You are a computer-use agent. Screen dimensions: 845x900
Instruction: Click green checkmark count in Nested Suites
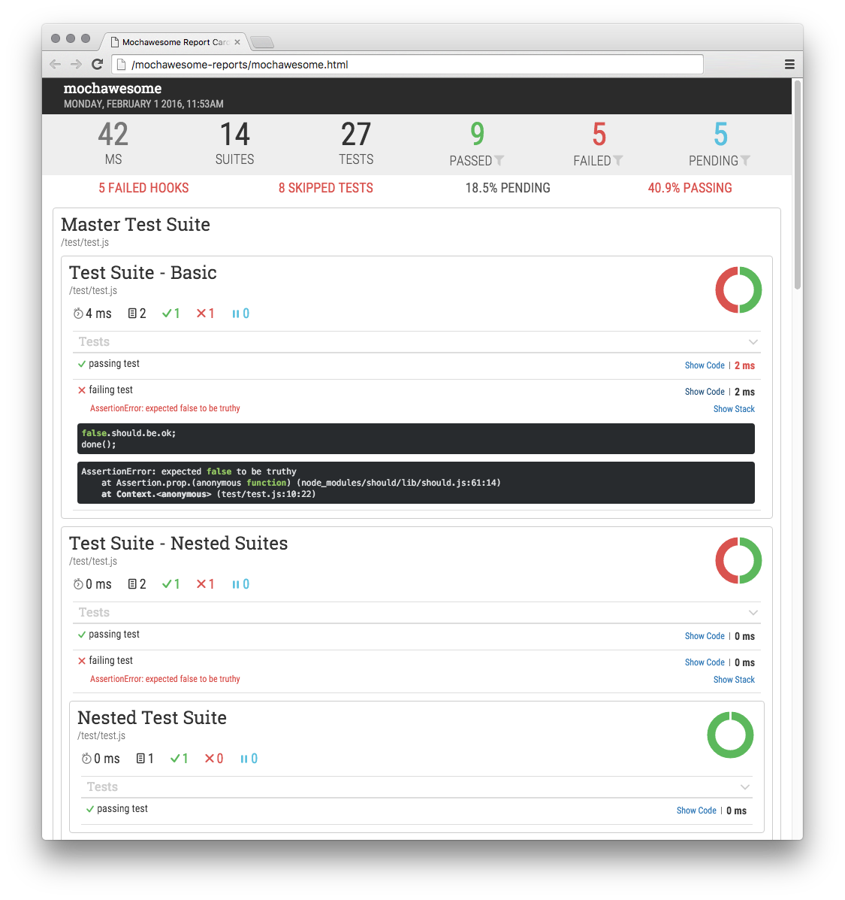[171, 584]
